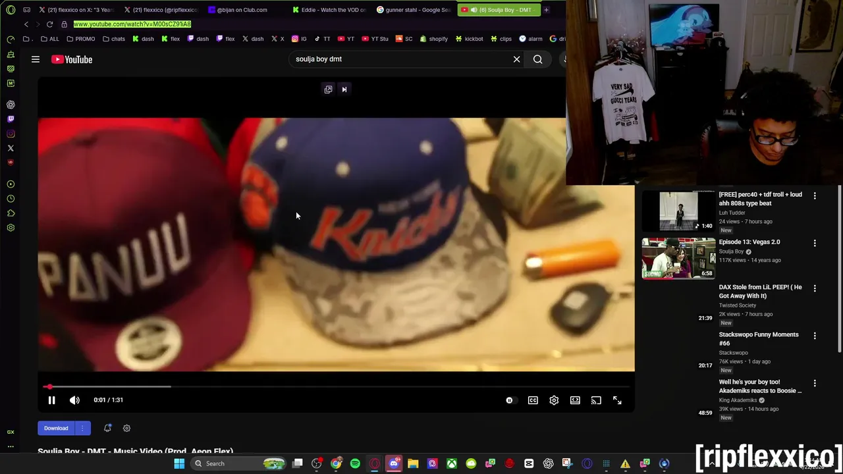Open 'DAX Stole from LiL PEEP' video title
Viewport: 843px width, 474px height.
760,292
